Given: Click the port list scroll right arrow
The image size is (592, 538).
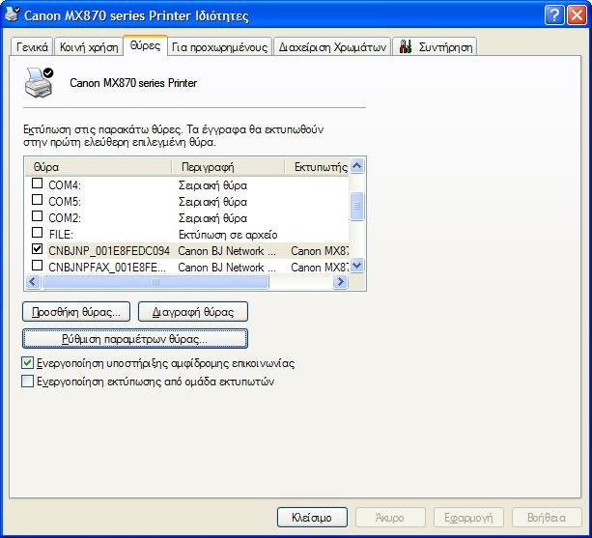Looking at the screenshot, I should [341, 282].
